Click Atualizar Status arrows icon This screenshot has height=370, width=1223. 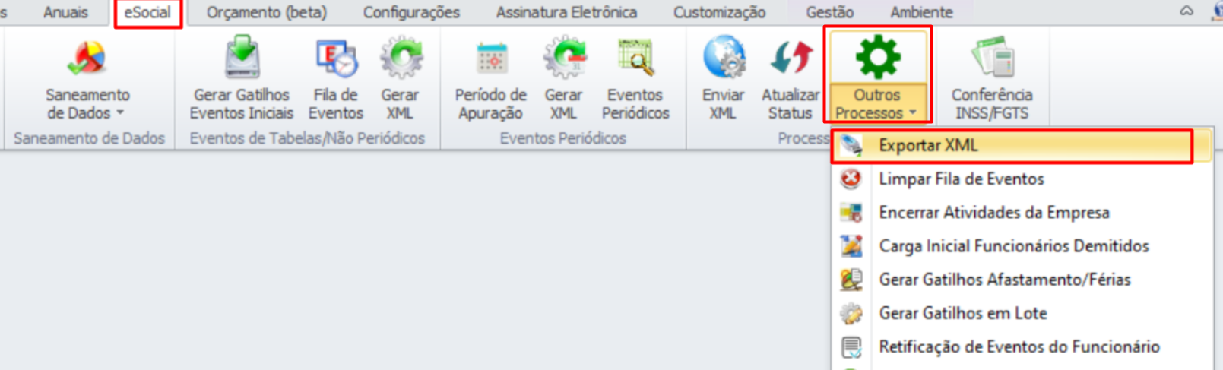click(791, 59)
